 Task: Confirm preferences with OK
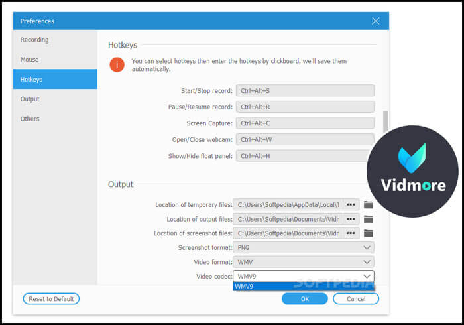point(305,299)
